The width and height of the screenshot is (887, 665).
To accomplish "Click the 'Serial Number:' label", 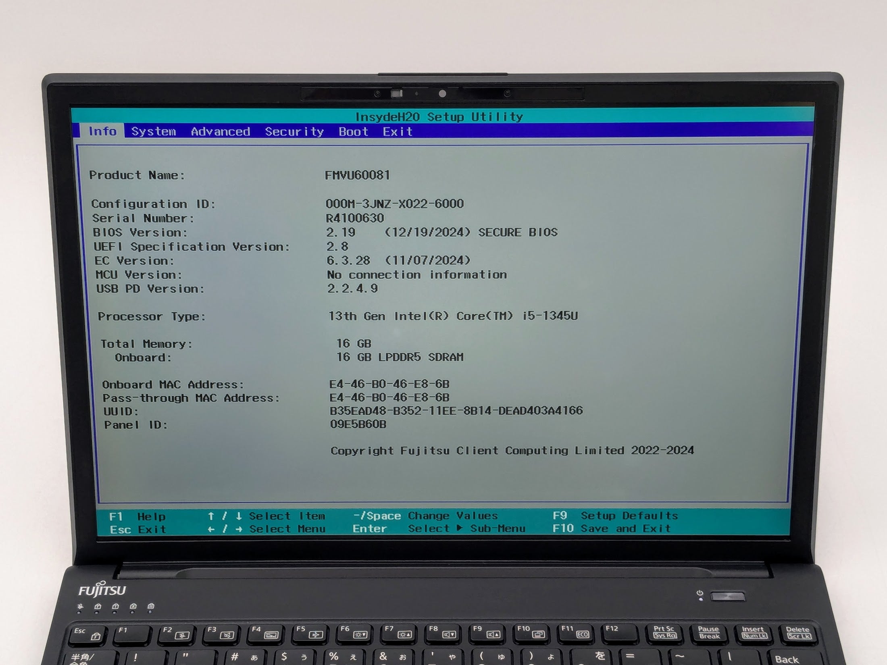I will pyautogui.click(x=143, y=218).
